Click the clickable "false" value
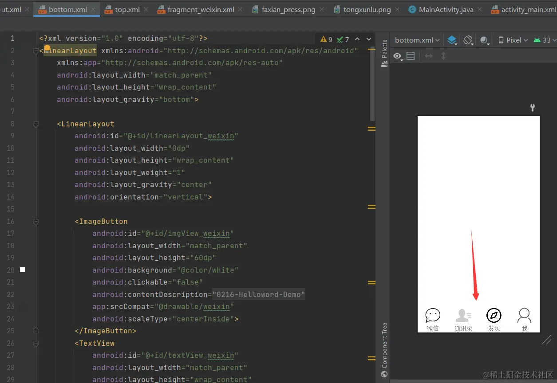 point(185,282)
